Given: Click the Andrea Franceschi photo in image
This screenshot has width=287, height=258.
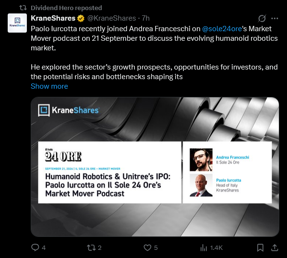Looking at the screenshot, I should [201, 160].
